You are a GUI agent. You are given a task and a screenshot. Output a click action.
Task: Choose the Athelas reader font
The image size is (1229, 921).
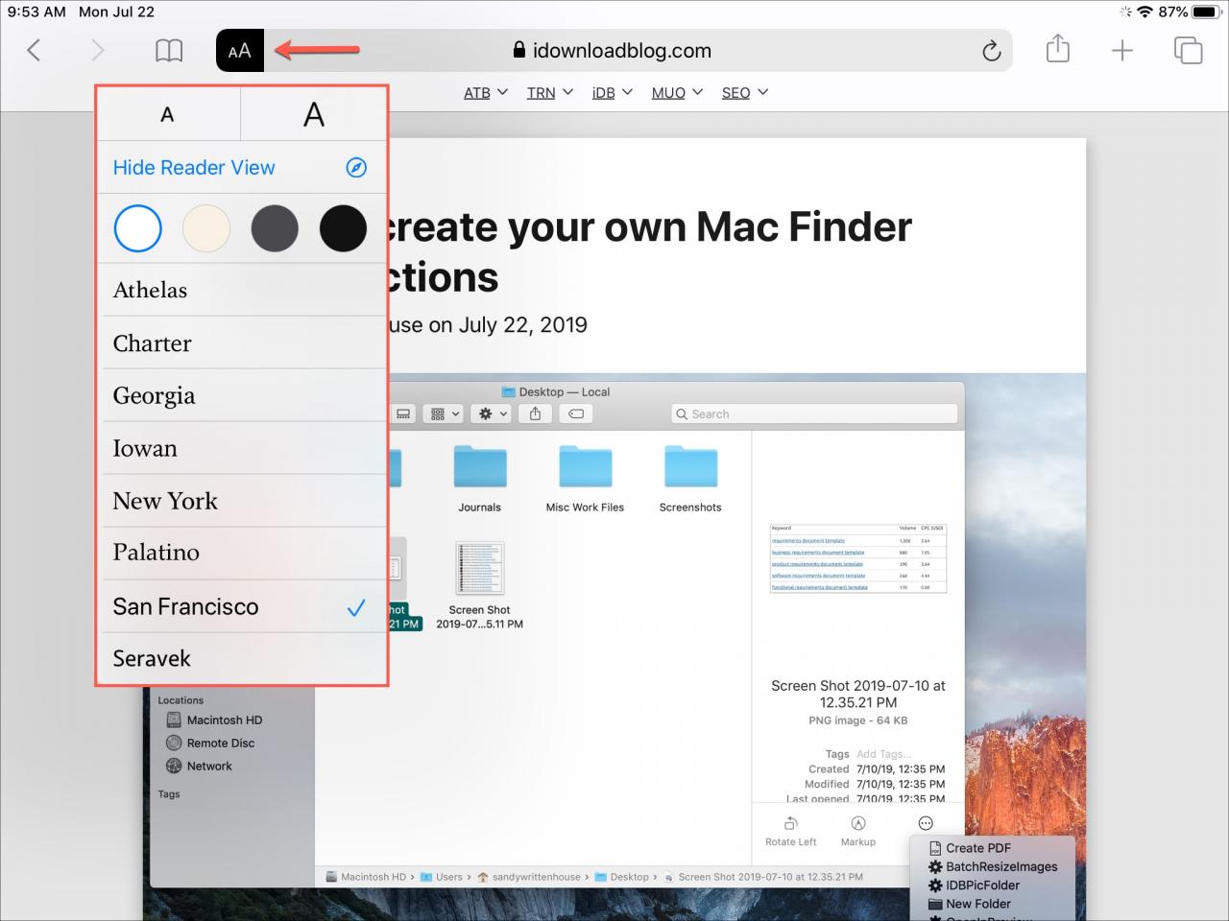(244, 290)
